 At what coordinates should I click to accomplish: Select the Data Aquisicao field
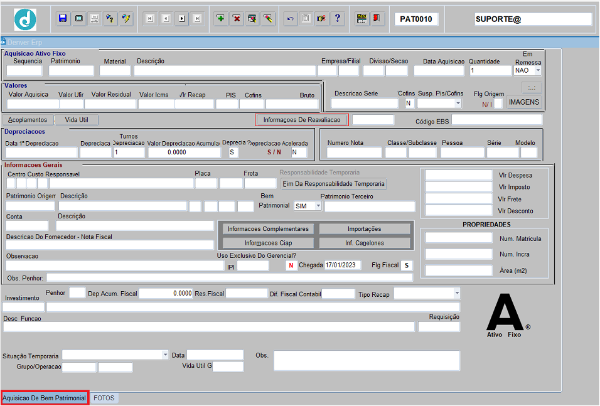pos(439,71)
